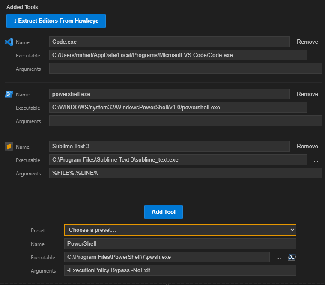Click the Preset label

point(38,231)
